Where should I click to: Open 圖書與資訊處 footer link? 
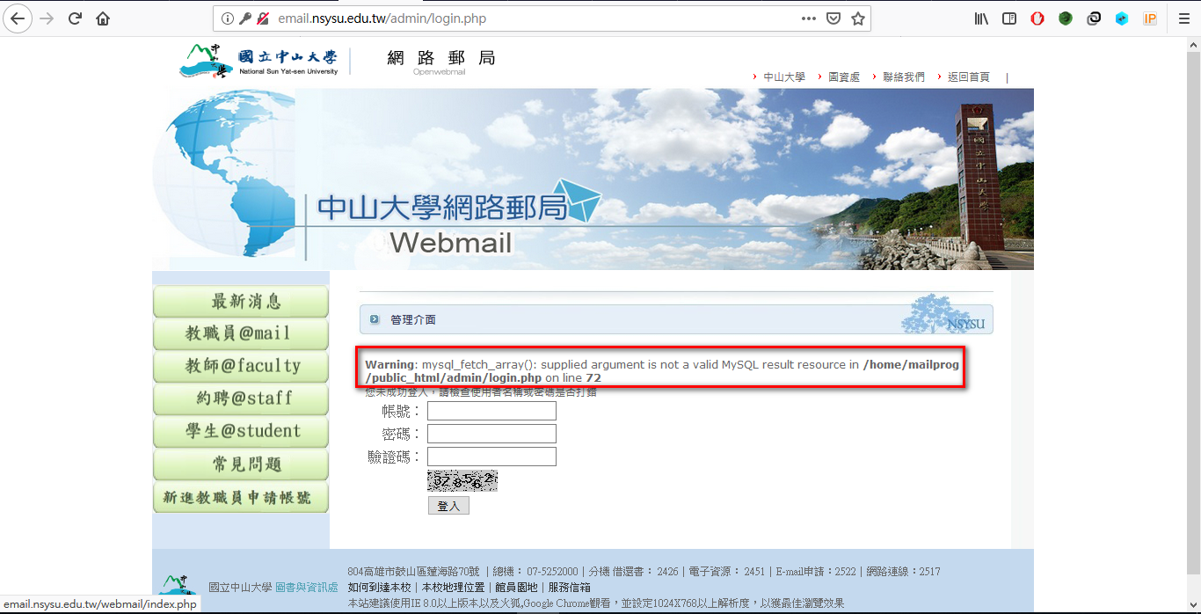(307, 588)
